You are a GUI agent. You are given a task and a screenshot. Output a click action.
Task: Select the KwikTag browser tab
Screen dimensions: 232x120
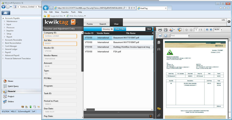click(152, 8)
